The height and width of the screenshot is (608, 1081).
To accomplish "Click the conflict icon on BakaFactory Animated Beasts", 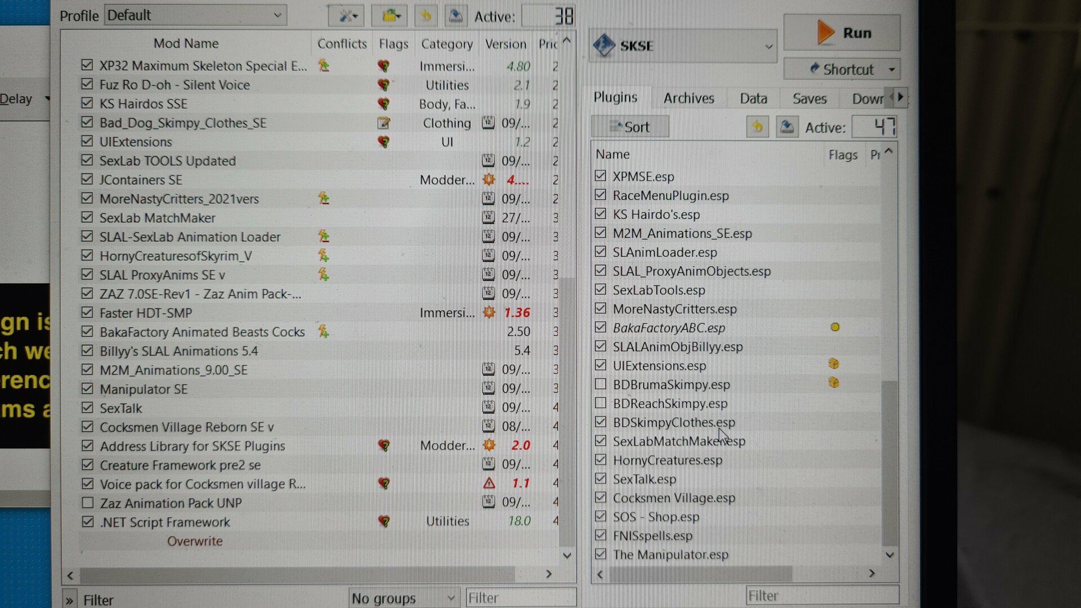I will click(324, 332).
